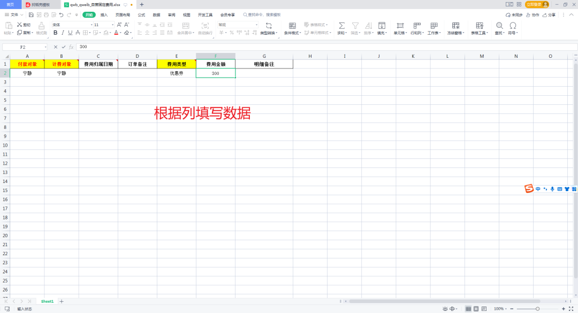The image size is (578, 313).
Task: Switch to page layout view in status bar
Action: pyautogui.click(x=476, y=309)
